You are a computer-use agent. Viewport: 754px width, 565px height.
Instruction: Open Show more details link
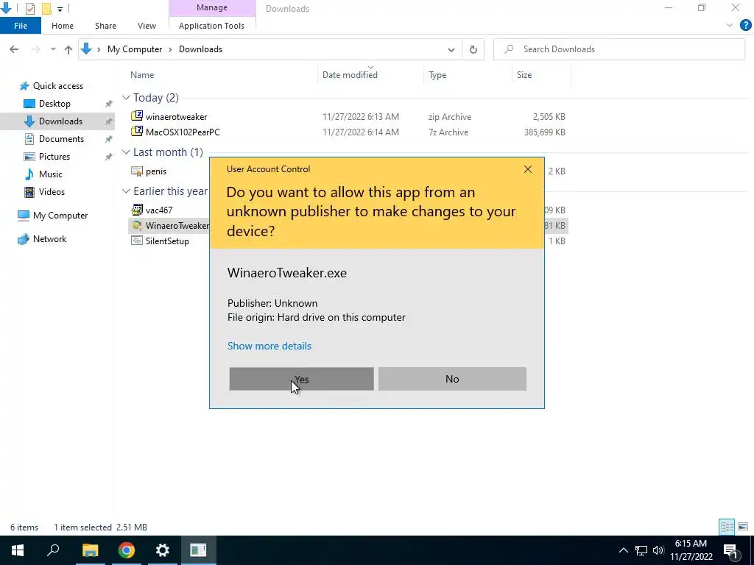(x=269, y=346)
